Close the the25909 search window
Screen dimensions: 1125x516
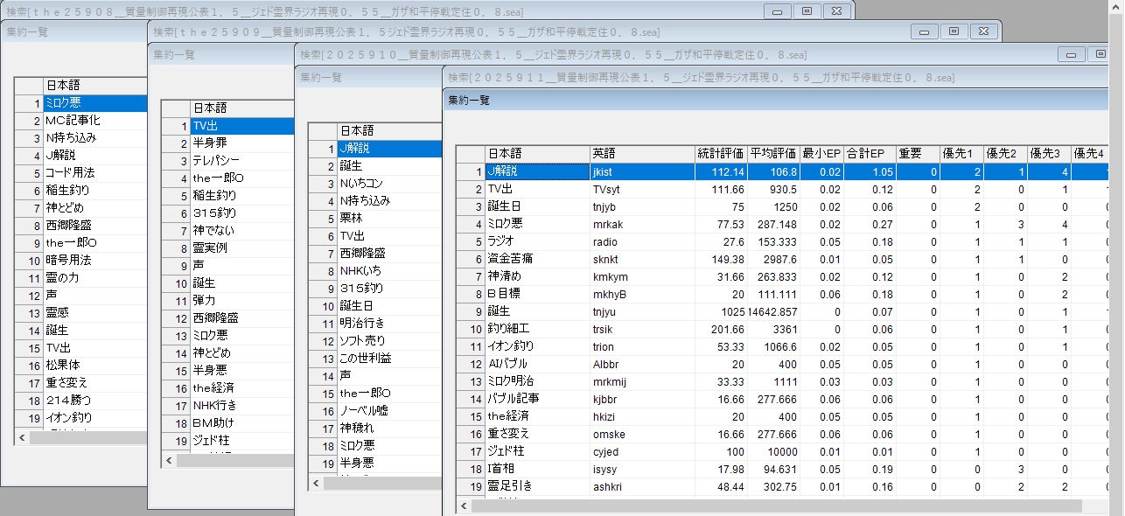[983, 31]
